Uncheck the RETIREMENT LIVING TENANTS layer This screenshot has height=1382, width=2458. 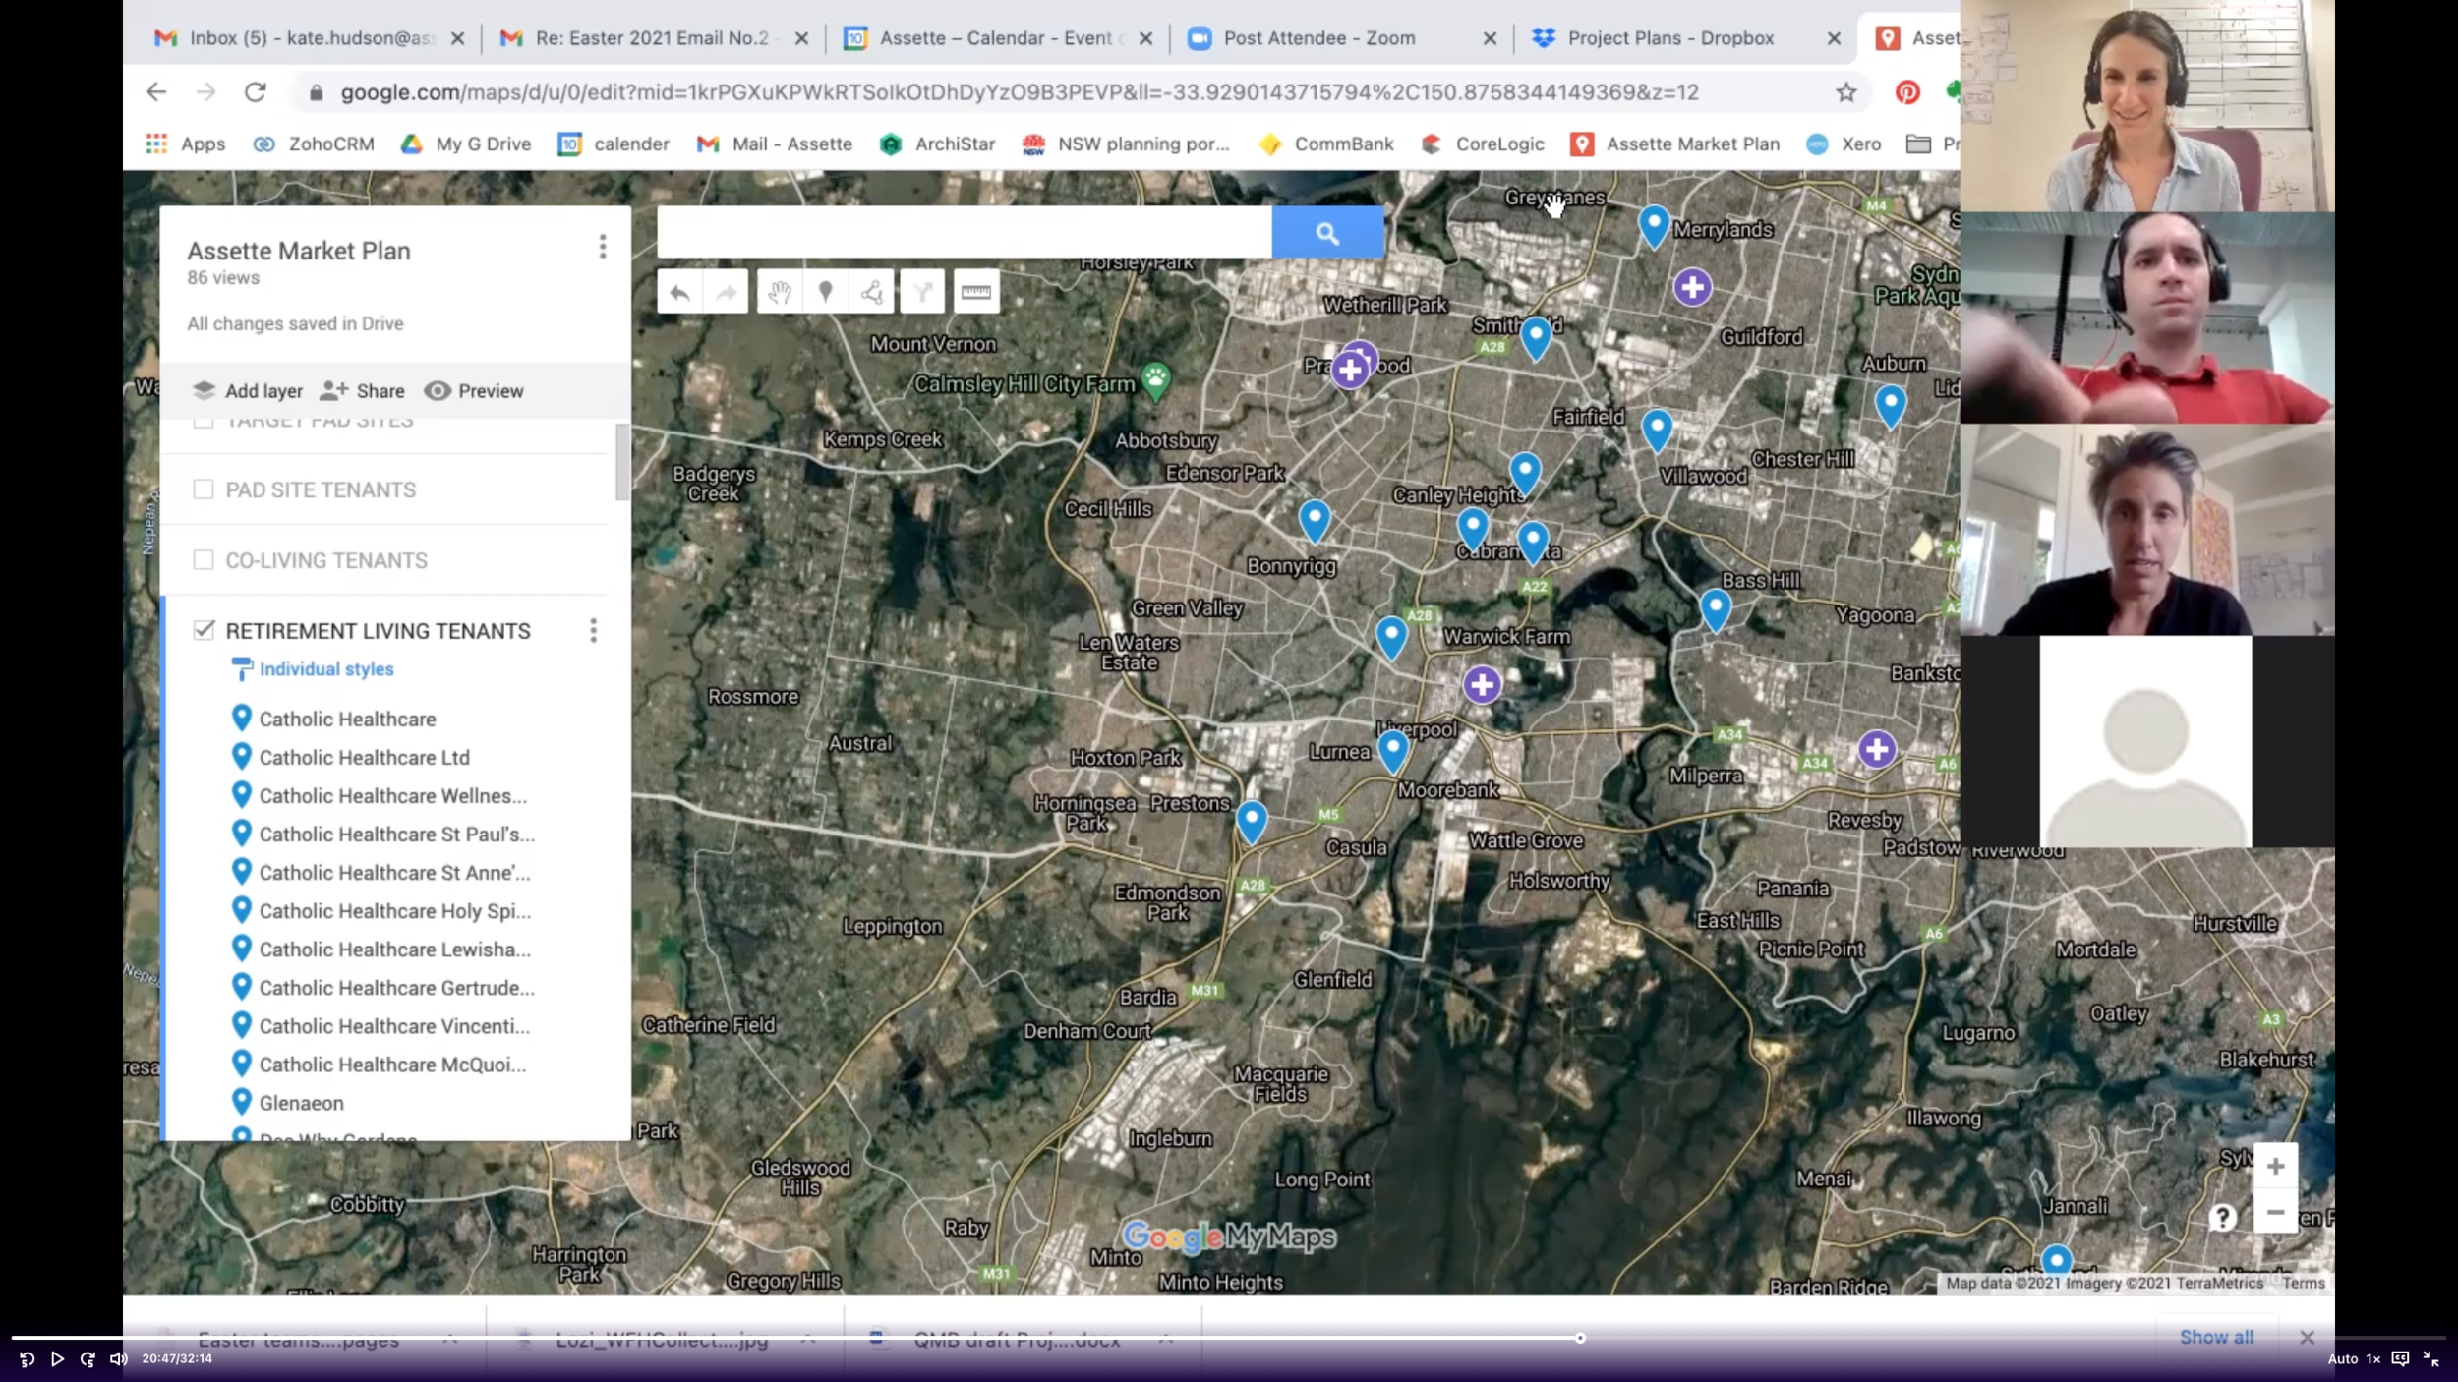(x=204, y=630)
